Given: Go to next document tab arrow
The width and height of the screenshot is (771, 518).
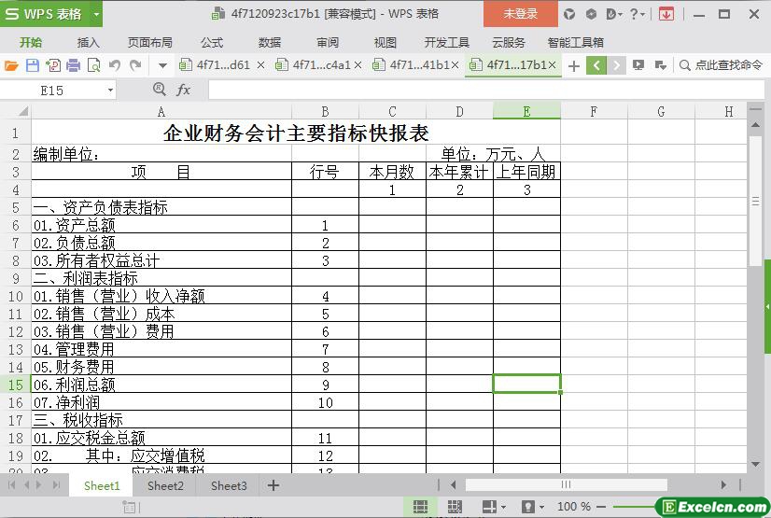Looking at the screenshot, I should pyautogui.click(x=616, y=65).
